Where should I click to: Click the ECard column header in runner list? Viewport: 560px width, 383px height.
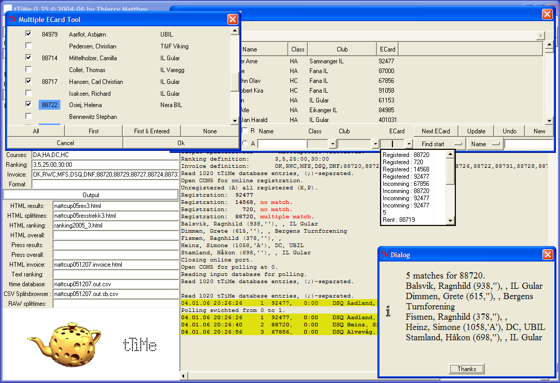pyautogui.click(x=387, y=49)
